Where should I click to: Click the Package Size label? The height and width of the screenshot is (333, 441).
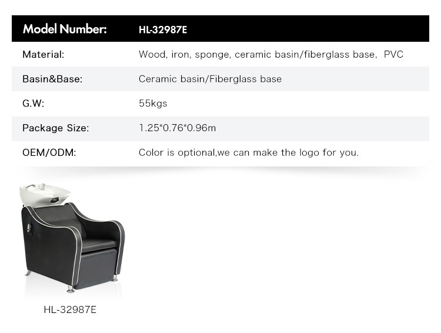point(56,128)
